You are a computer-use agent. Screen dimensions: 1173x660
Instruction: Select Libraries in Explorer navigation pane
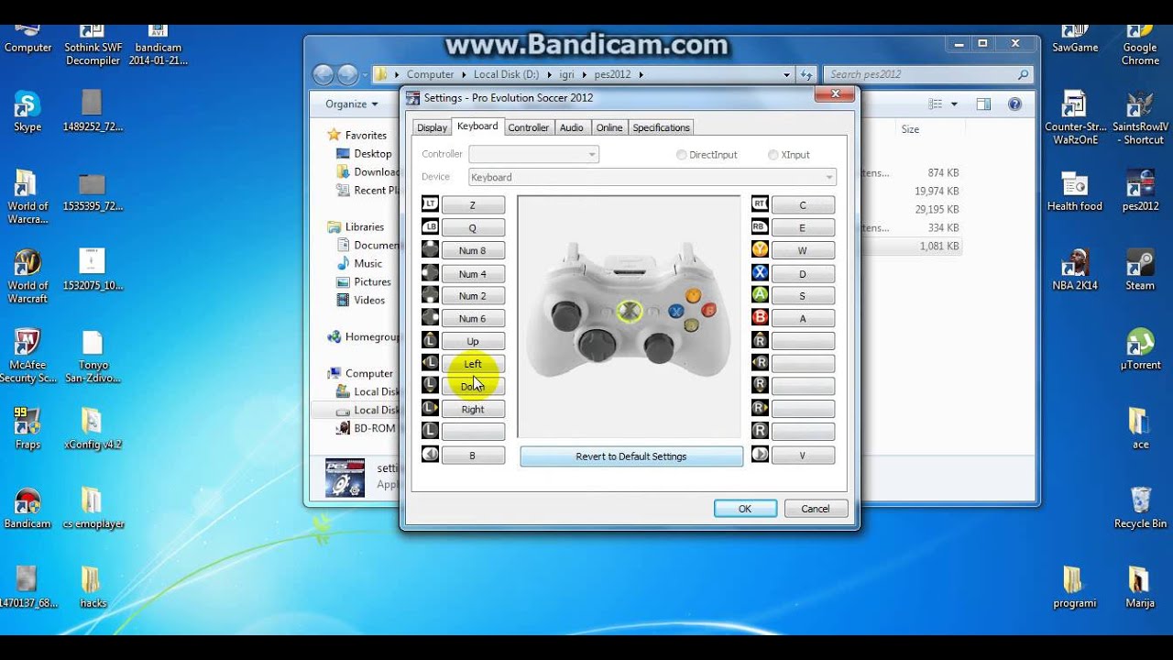click(365, 227)
